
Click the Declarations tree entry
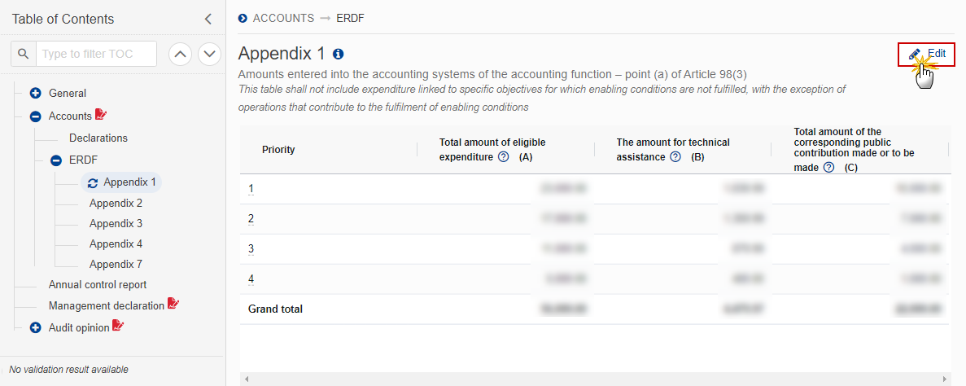98,138
